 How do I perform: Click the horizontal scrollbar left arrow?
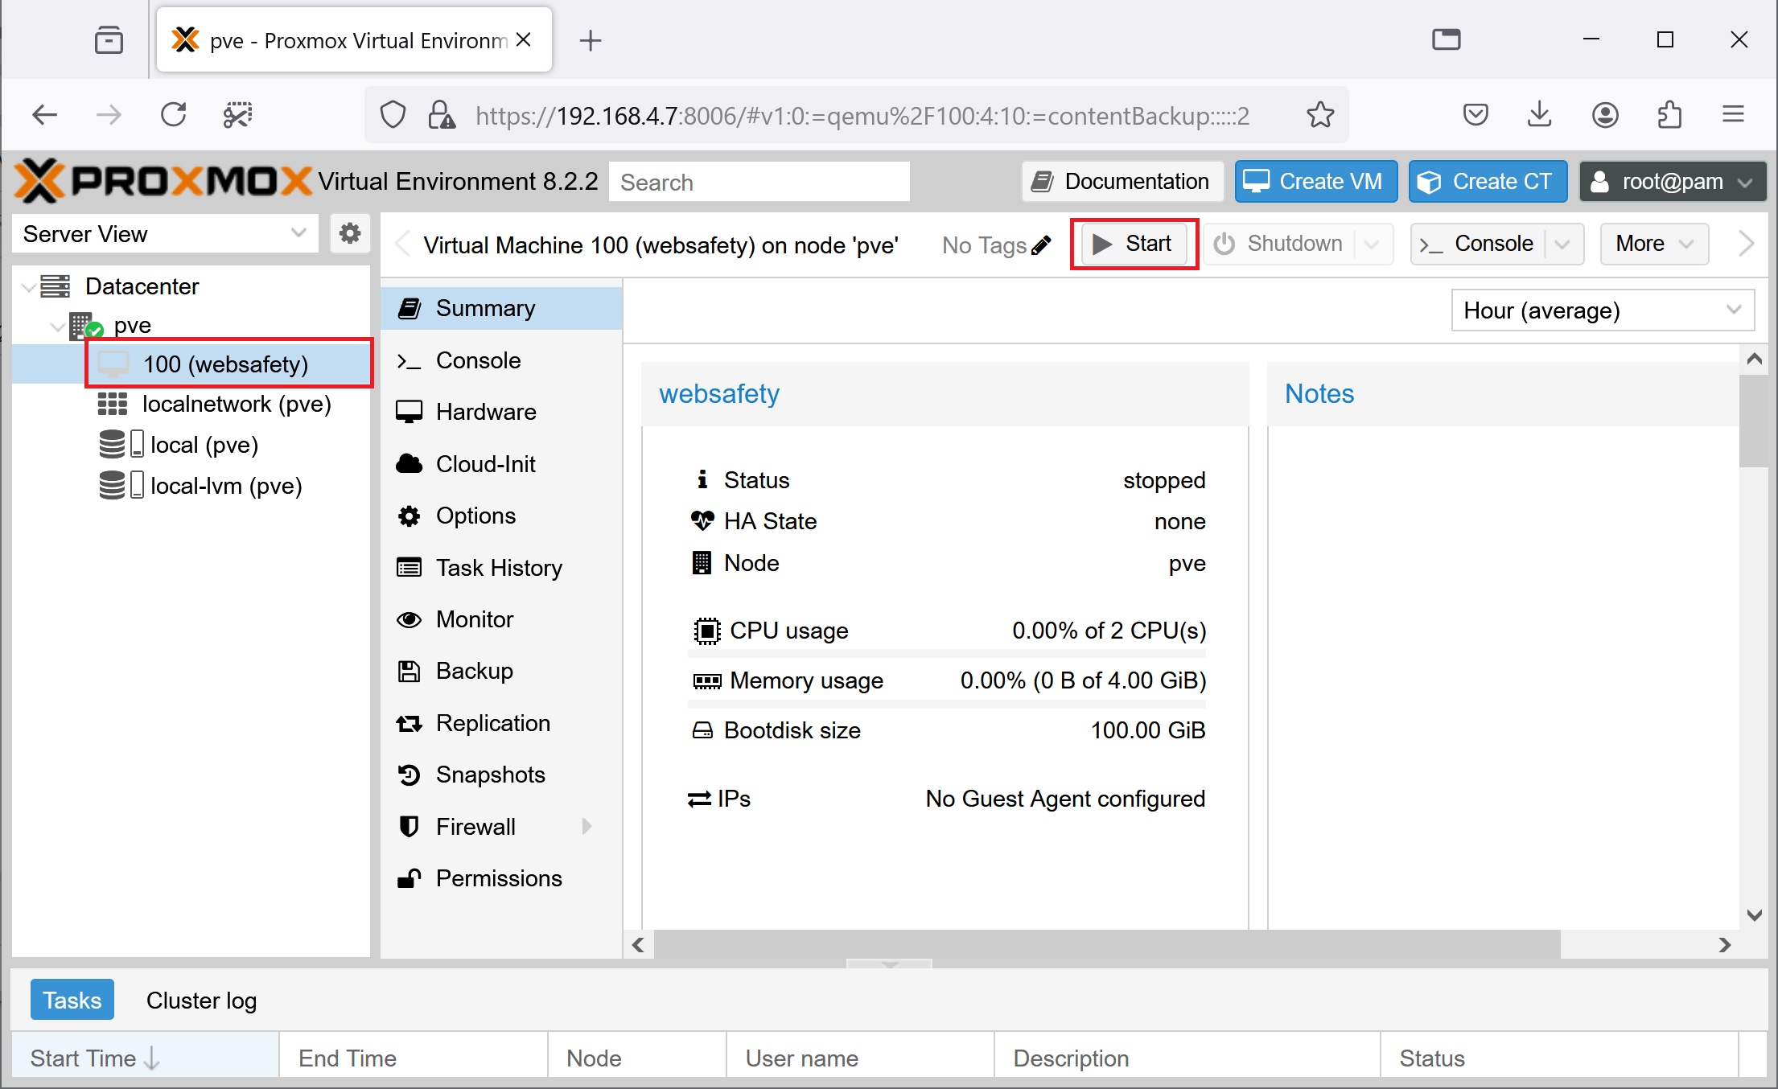point(639,945)
